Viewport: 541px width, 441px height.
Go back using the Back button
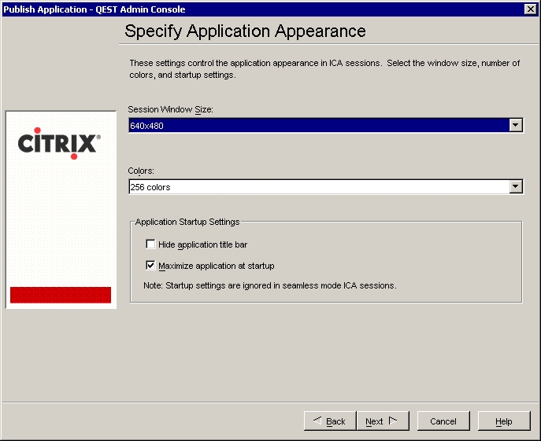point(329,421)
